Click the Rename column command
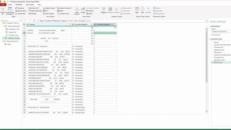This screenshot has width=231, height=130. [x=32, y=14]
